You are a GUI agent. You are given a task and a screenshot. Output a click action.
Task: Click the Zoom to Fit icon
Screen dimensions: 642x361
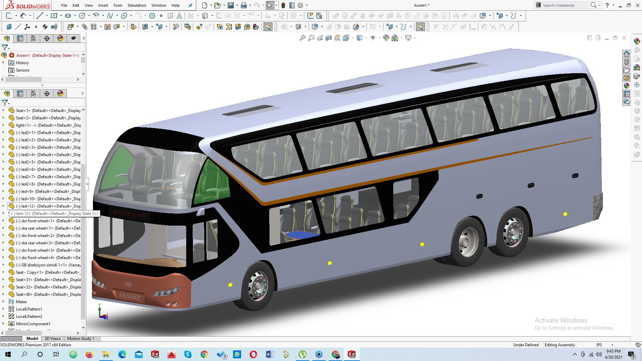(302, 38)
